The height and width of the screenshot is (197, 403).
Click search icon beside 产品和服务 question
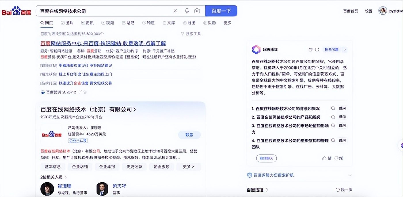click(333, 117)
